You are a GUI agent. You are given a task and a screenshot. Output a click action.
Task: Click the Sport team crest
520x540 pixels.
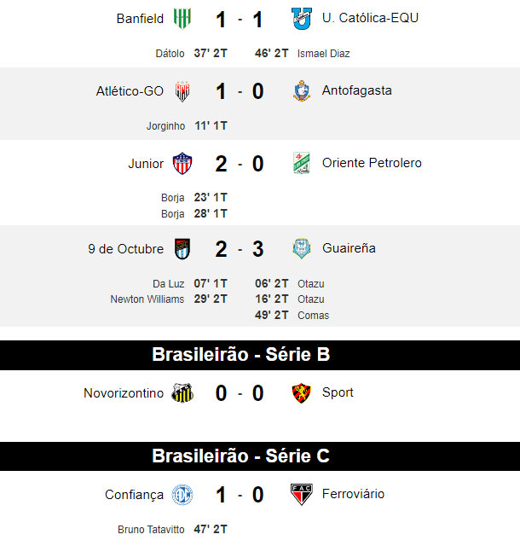pyautogui.click(x=302, y=393)
